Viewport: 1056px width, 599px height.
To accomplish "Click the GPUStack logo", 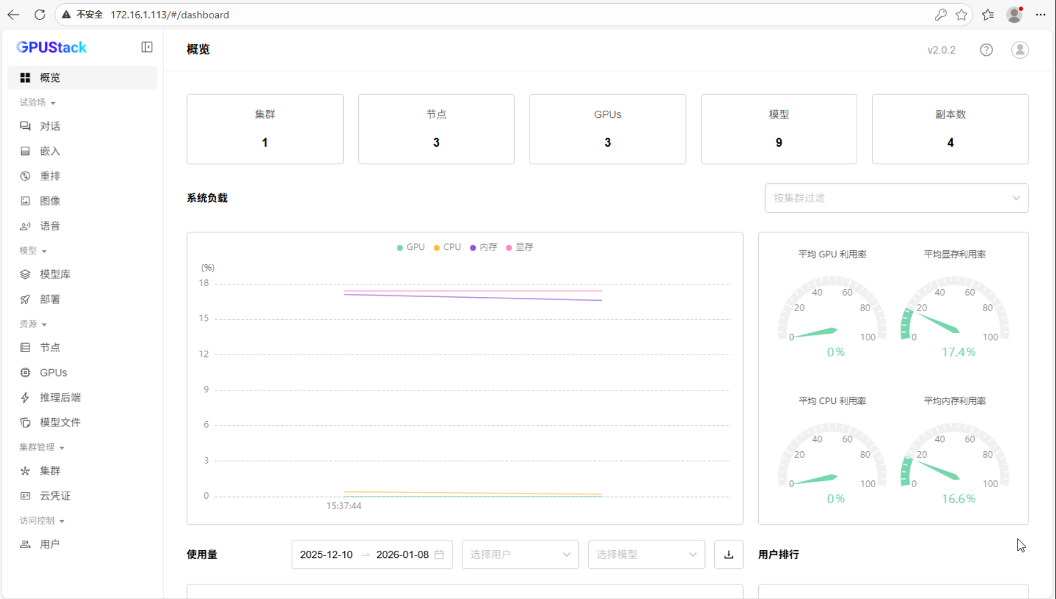I will tap(51, 47).
